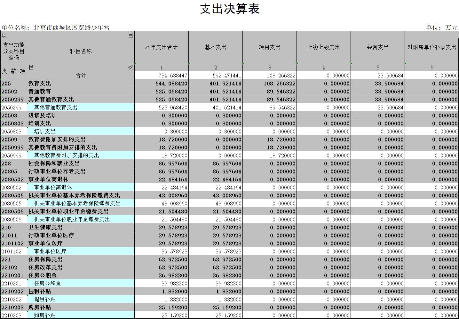Select the 经营支出 column header
Screen dimensions: 459x319
378,47
